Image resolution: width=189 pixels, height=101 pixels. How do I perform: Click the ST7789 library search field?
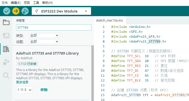tap(54, 27)
